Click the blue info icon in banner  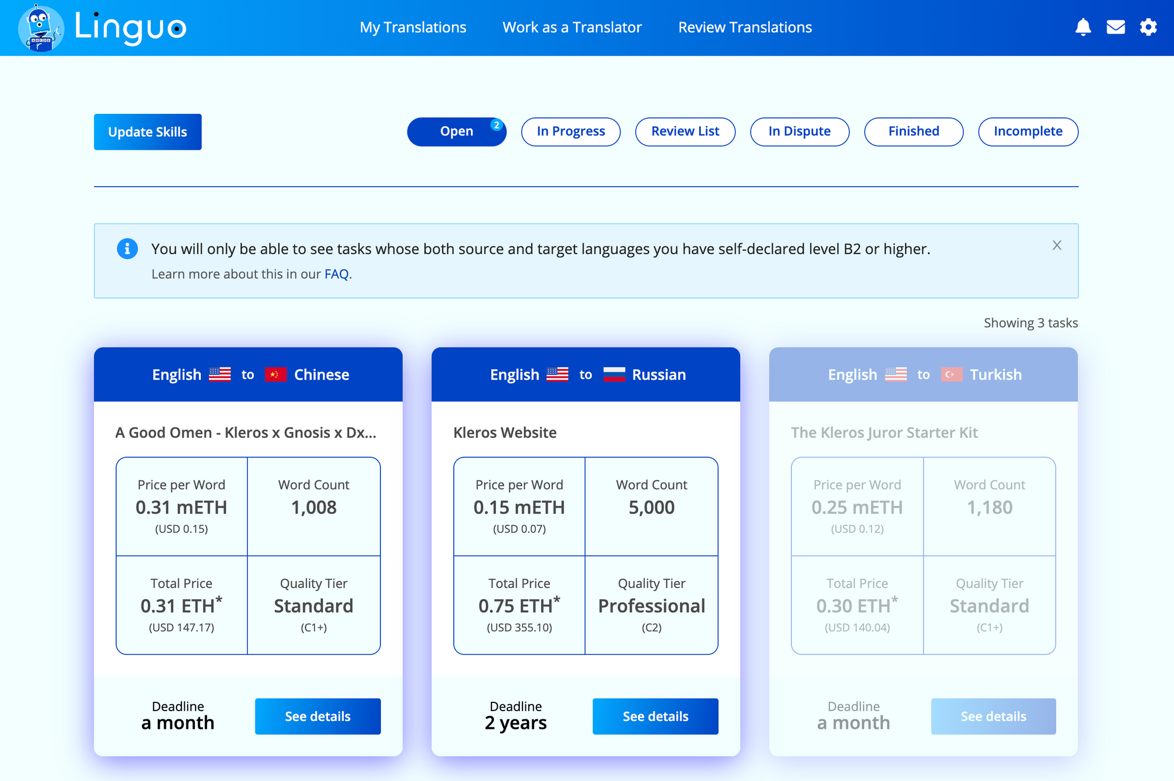[127, 249]
